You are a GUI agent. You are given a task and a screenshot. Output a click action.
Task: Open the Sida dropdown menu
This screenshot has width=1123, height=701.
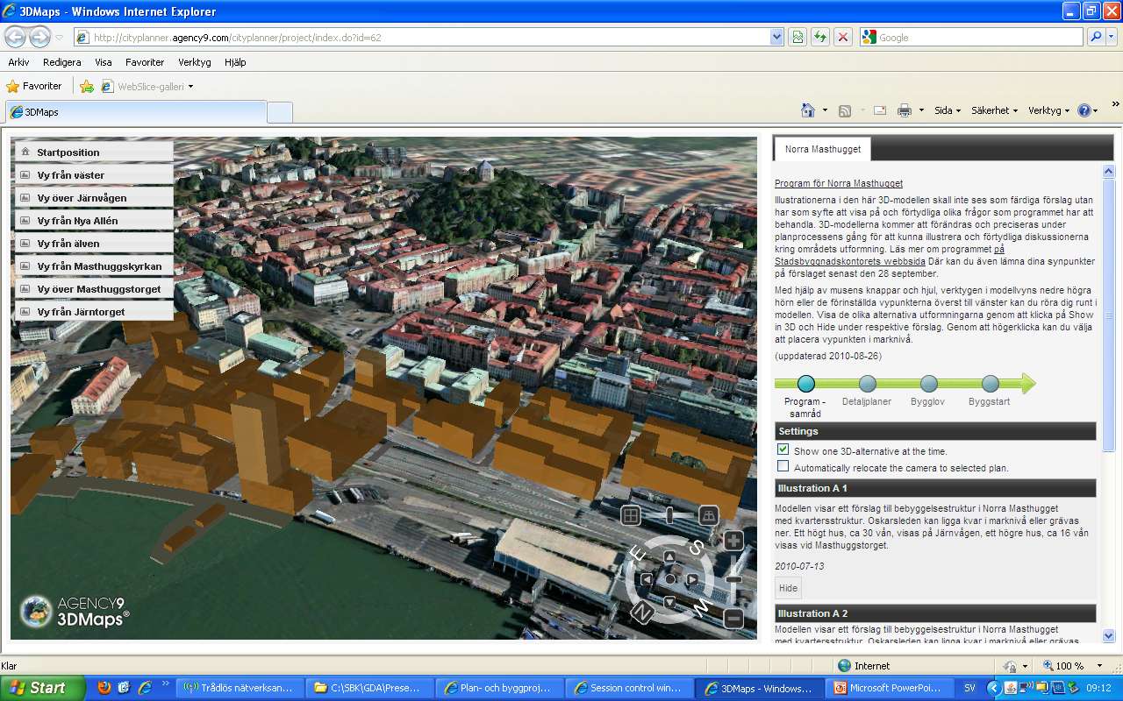pyautogui.click(x=948, y=110)
